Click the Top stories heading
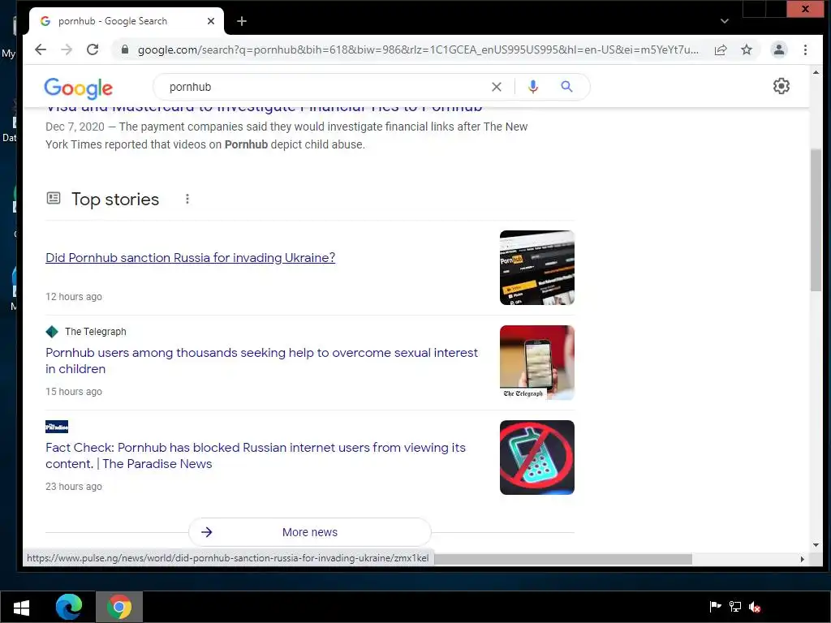 pos(115,200)
